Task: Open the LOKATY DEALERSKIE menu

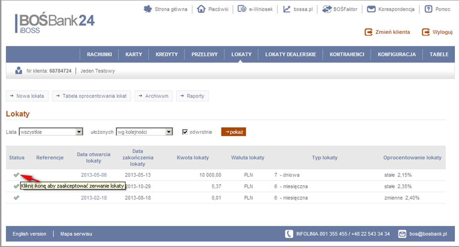Action: (291, 54)
